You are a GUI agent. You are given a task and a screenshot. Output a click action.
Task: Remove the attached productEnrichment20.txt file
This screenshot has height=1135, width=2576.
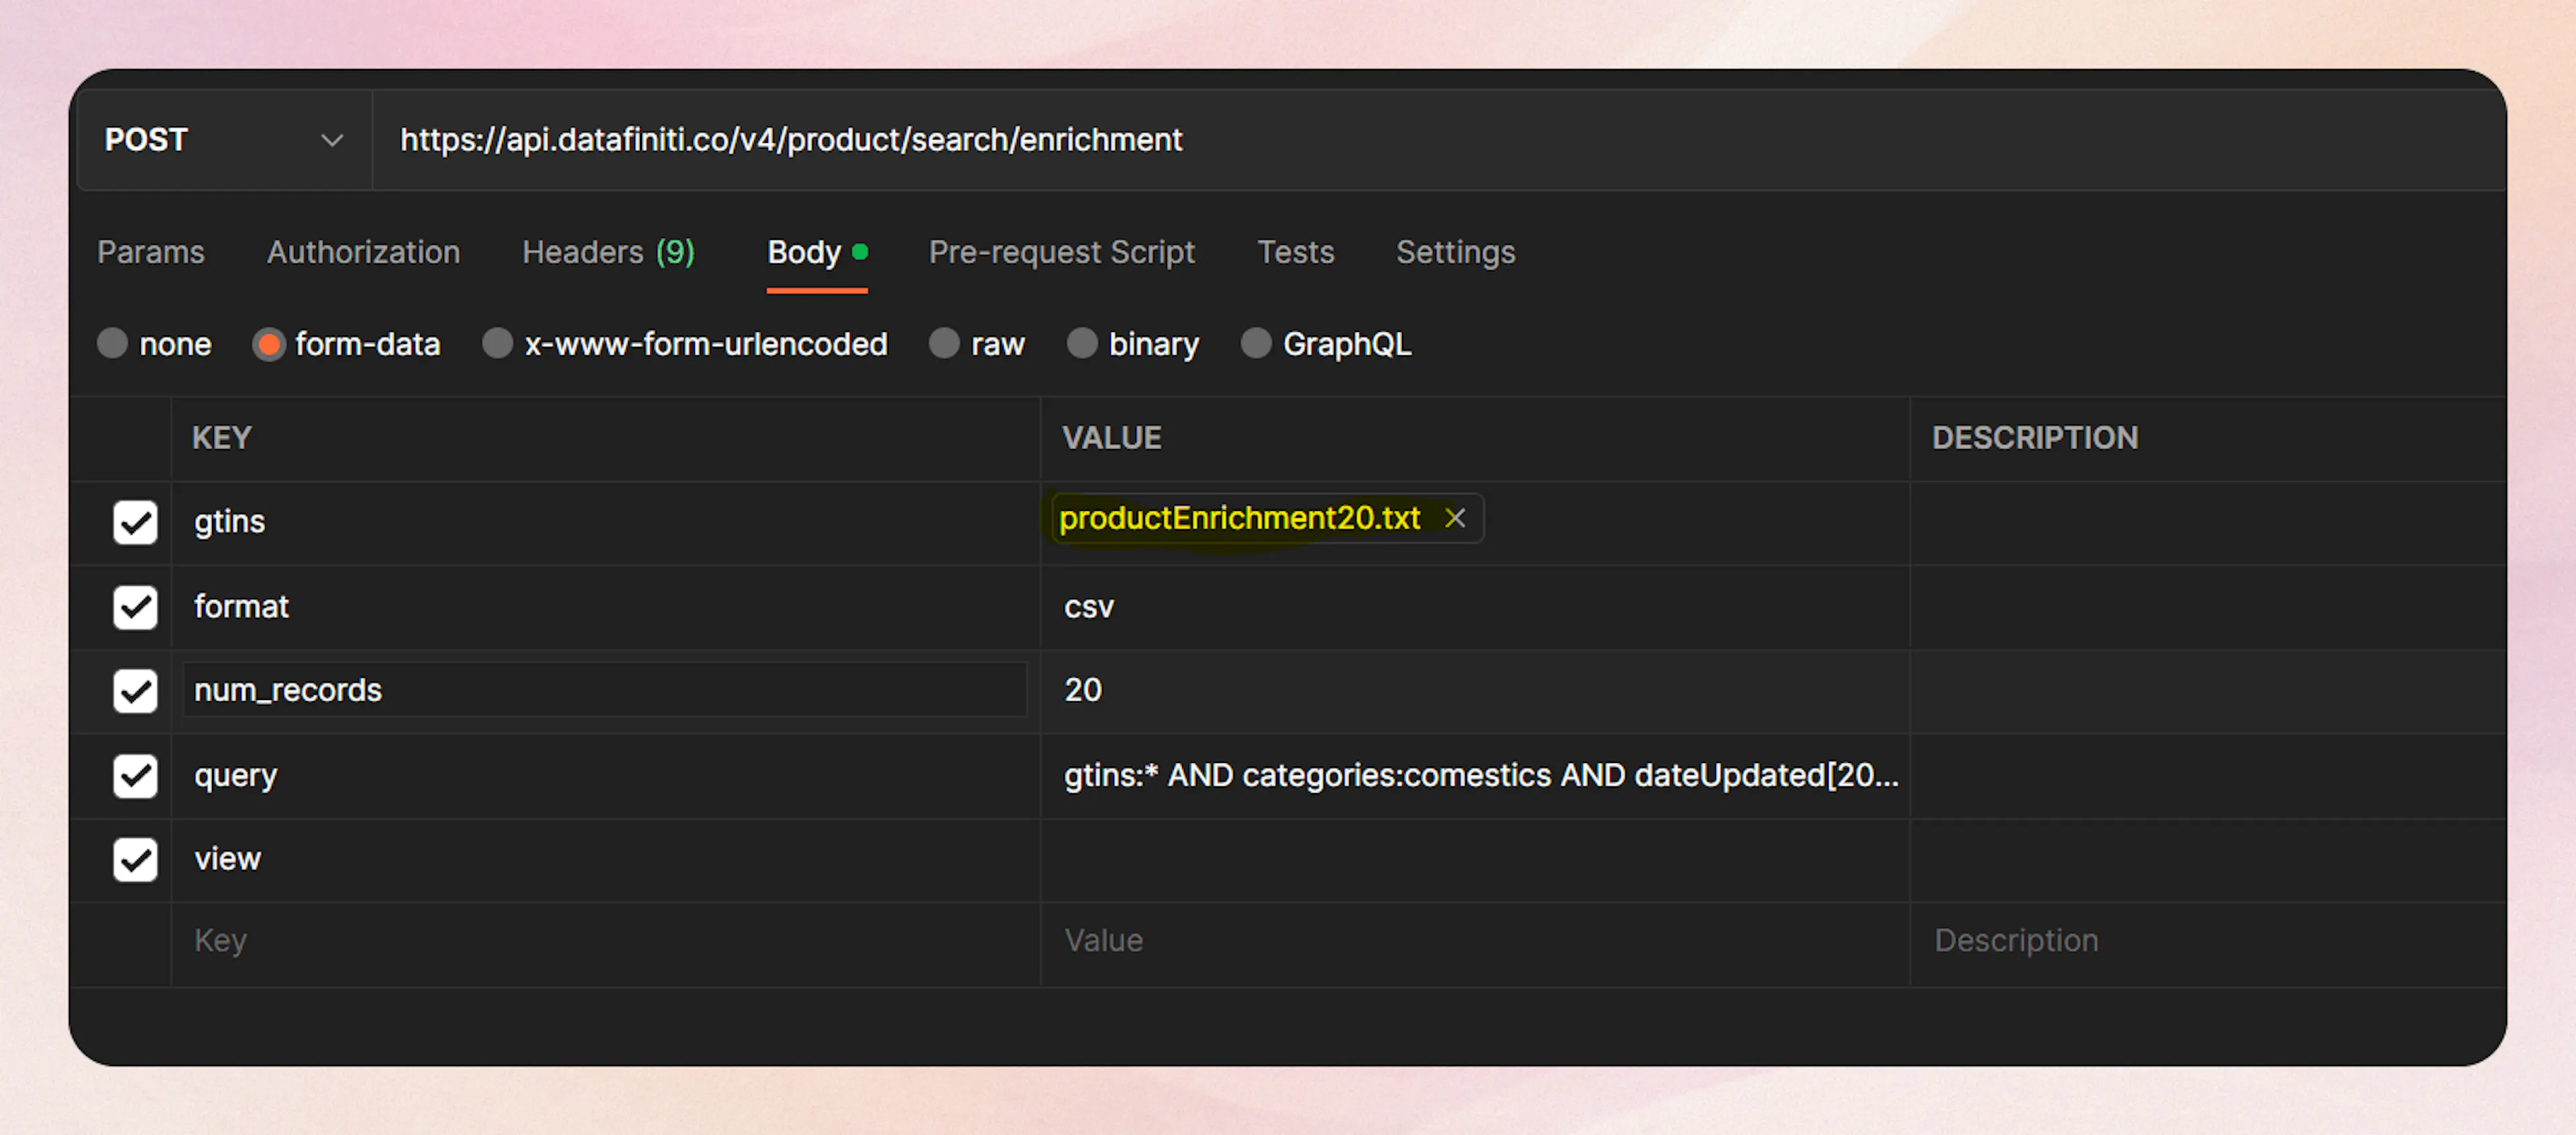(x=1455, y=518)
